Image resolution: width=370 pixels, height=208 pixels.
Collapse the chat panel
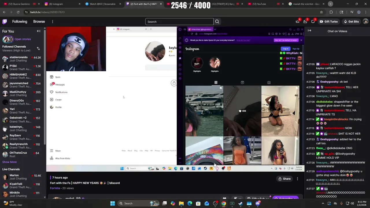309,31
